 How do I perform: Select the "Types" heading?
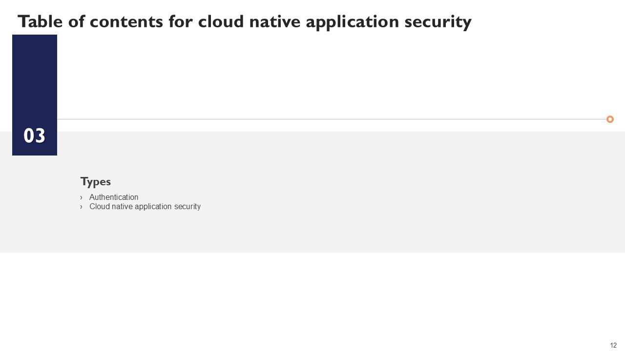[96, 181]
